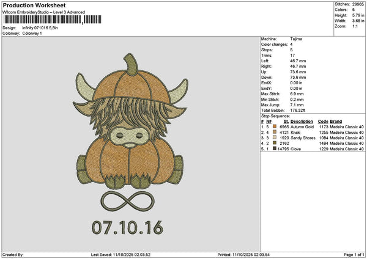
Task: Click the machine value 'Tajima'
Action: click(x=296, y=39)
